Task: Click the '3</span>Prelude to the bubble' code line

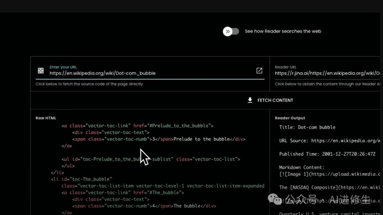Action: pyautogui.click(x=159, y=139)
